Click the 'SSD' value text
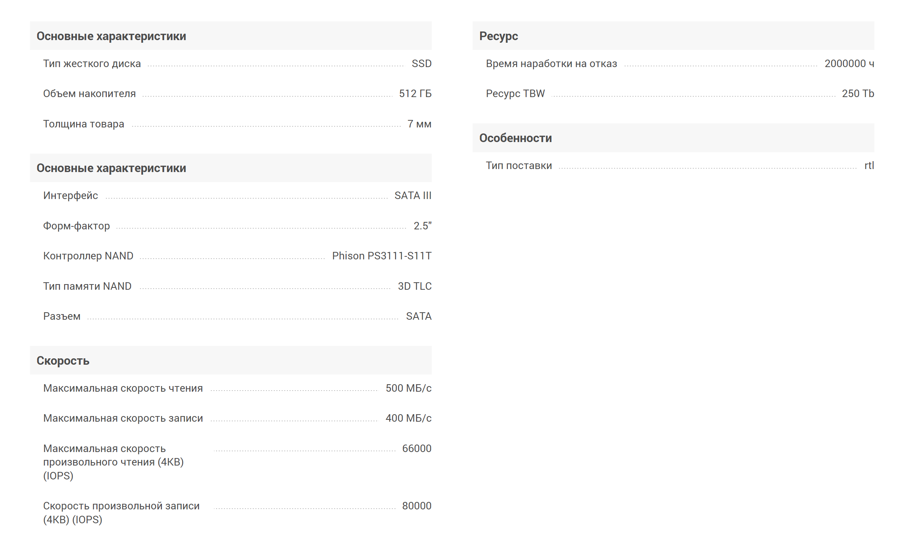 click(x=421, y=64)
